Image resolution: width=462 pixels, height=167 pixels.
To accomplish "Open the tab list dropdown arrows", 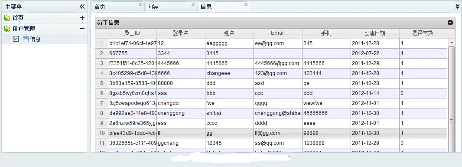I will [x=458, y=6].
